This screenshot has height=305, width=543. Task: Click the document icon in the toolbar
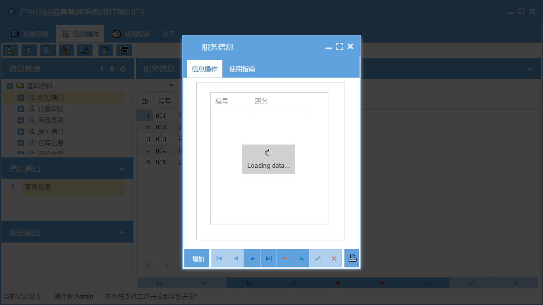pyautogui.click(x=47, y=50)
